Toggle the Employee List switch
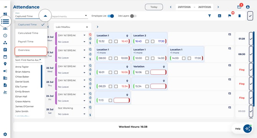 coord(110,16)
